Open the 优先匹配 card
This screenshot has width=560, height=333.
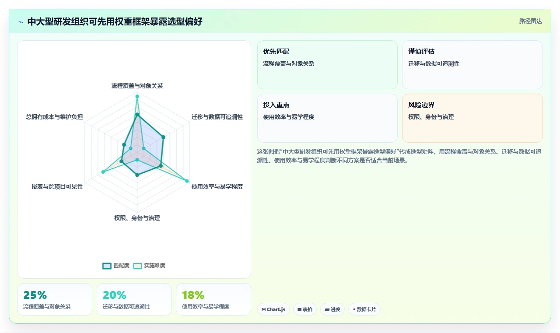(327, 65)
